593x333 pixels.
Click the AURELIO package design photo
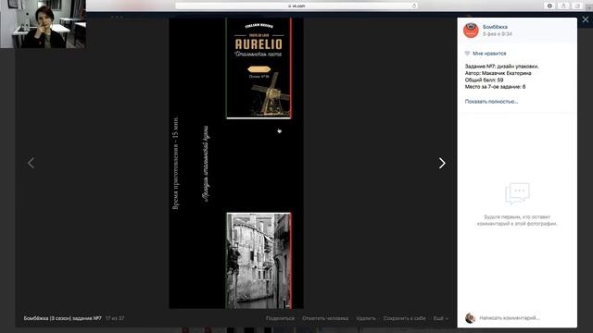pos(236,163)
